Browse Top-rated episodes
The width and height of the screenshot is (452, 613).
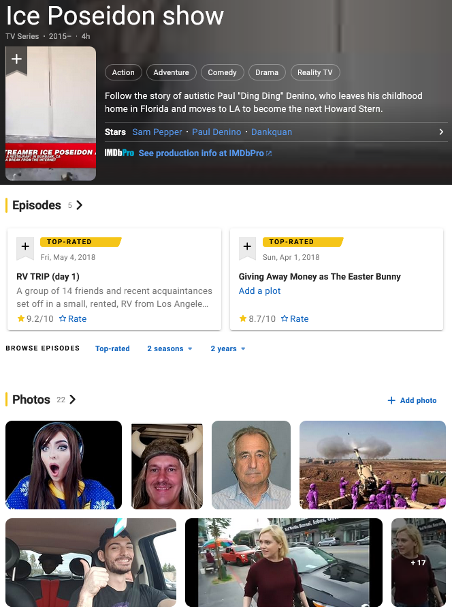(112, 348)
